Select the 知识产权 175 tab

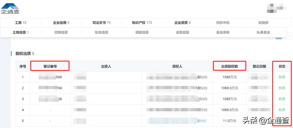[x=142, y=23]
